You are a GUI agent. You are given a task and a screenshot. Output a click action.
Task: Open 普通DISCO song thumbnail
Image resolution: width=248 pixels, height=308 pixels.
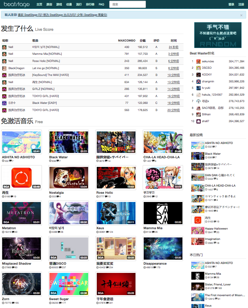click(68, 249)
